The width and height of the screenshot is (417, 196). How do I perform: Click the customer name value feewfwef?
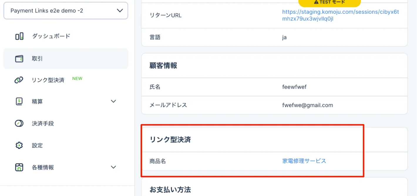tap(294, 87)
